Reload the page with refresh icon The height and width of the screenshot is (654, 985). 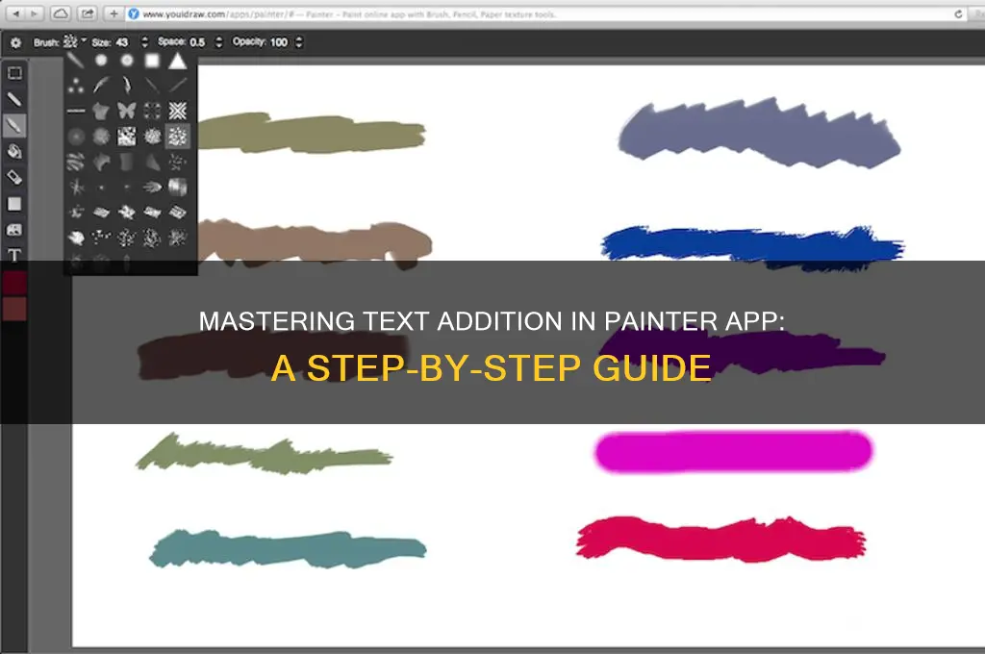[958, 13]
